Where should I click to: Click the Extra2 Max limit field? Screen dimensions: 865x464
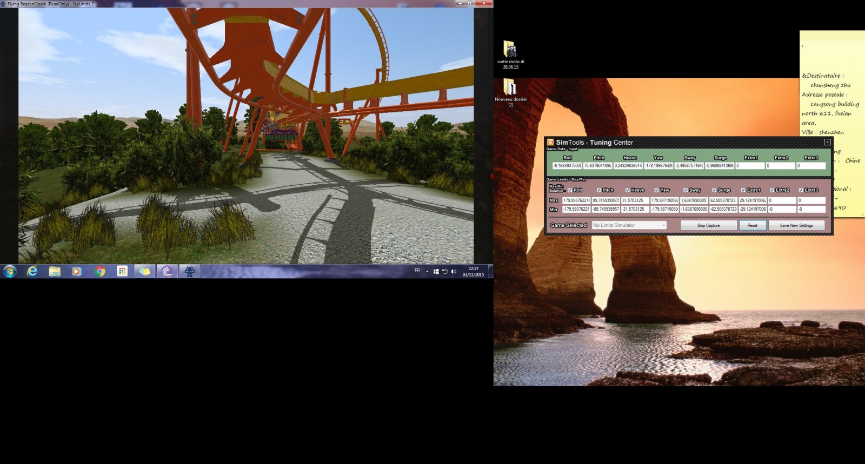pos(782,200)
